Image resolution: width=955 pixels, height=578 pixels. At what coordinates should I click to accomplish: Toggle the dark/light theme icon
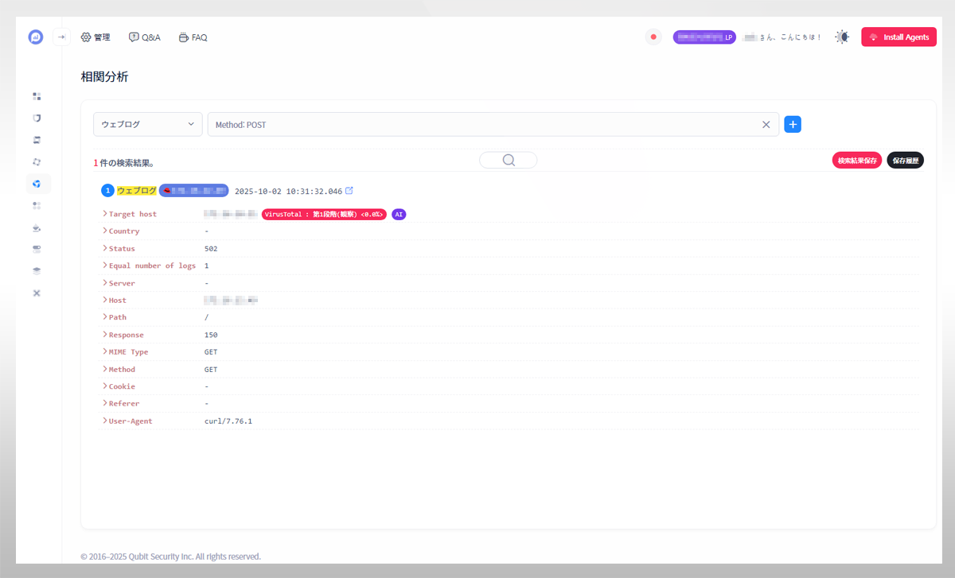[842, 37]
